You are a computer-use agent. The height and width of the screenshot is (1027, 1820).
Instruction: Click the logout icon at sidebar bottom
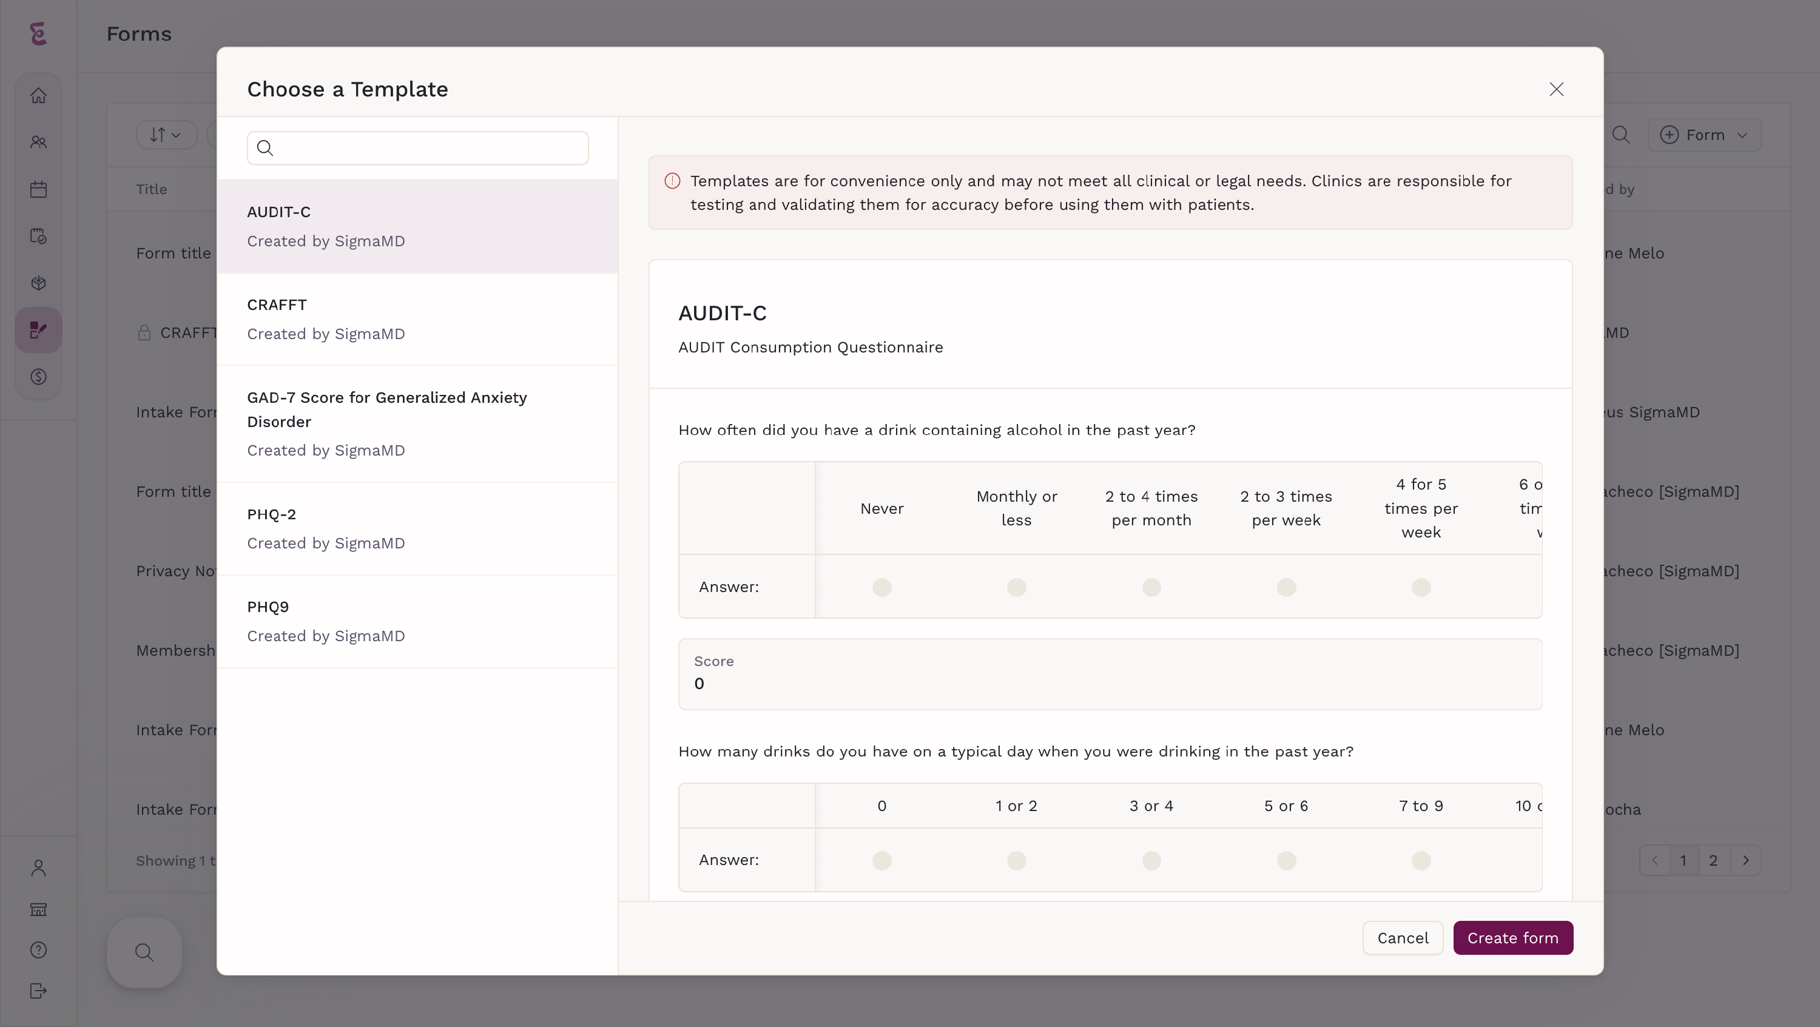pyautogui.click(x=38, y=991)
